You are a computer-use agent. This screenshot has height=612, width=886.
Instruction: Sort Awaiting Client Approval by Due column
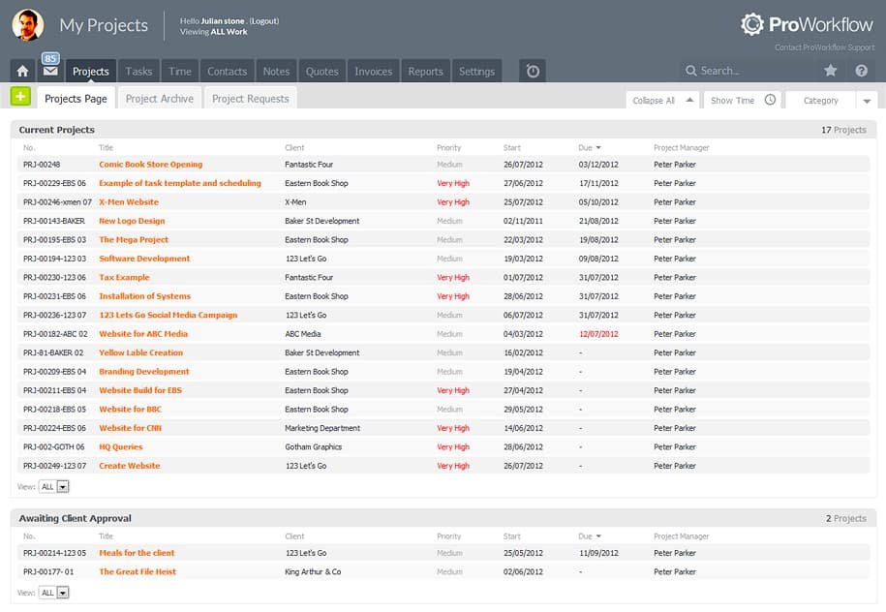click(x=590, y=536)
